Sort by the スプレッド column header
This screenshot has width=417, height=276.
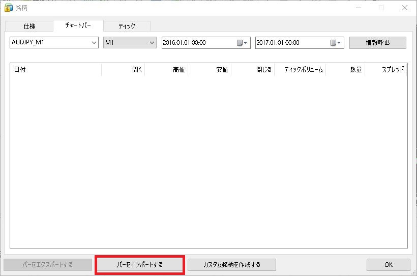point(386,70)
